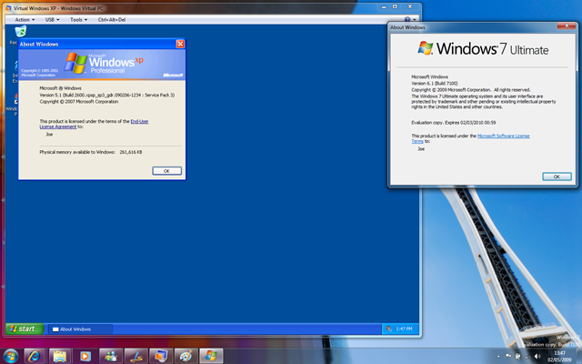
Task: Click the Windows XP logo banner
Action: pos(102,65)
